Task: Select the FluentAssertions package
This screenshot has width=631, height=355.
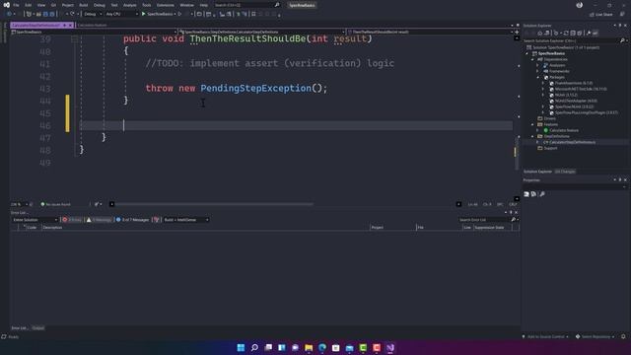Action: [x=574, y=83]
